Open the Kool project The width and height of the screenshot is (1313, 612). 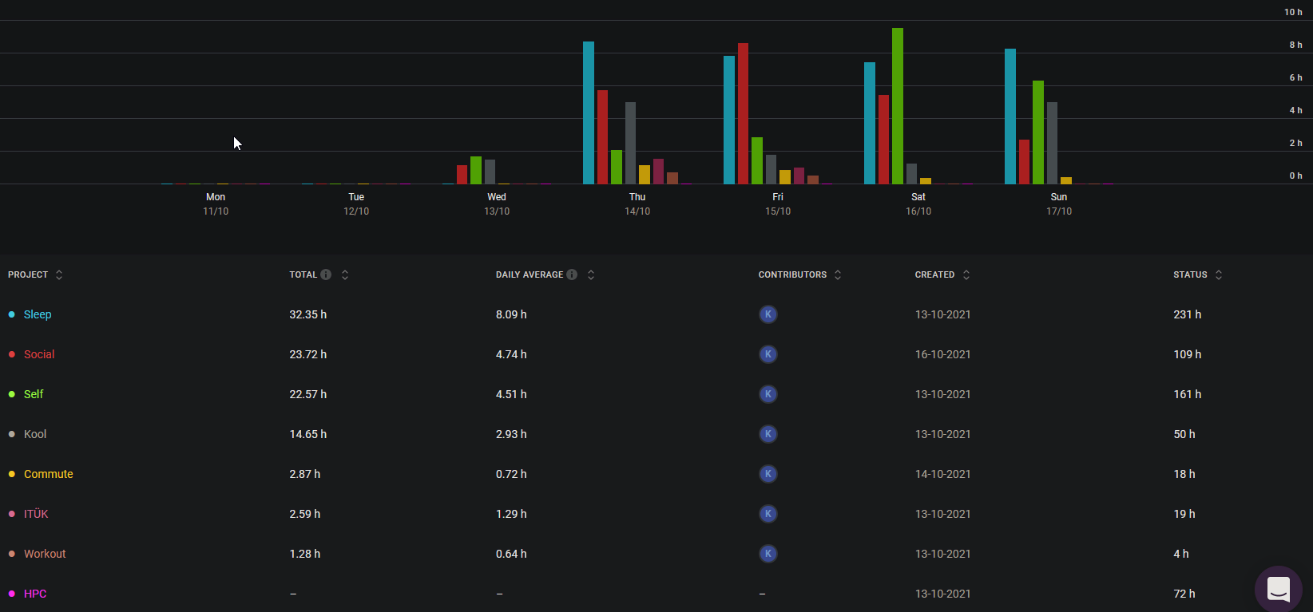pos(35,434)
